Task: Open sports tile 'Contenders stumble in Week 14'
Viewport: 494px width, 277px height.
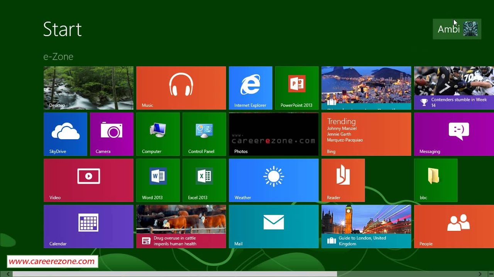Action: pos(454,88)
